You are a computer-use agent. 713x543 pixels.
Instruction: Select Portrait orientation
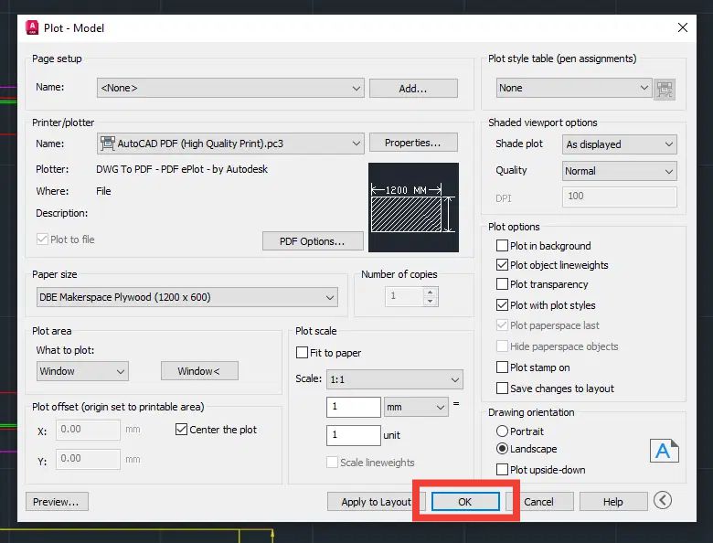point(502,431)
